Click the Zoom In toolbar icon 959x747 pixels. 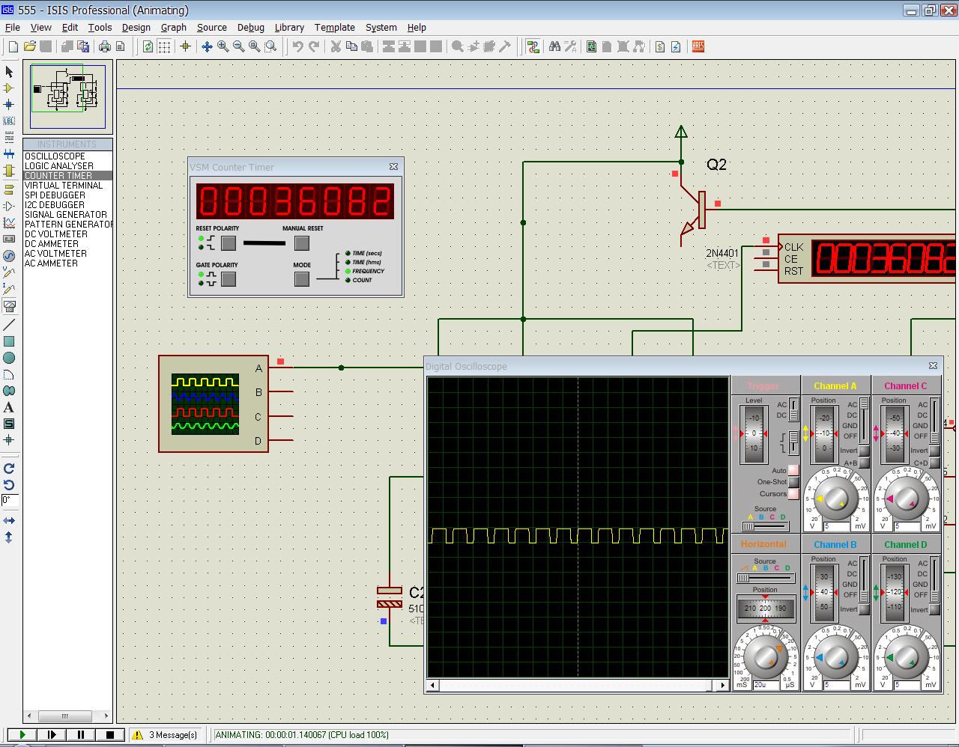pos(223,46)
